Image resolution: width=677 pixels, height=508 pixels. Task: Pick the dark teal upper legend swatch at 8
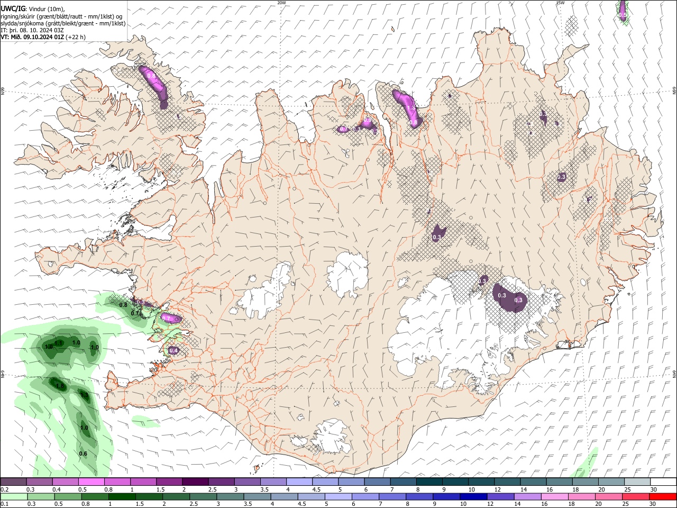click(x=428, y=482)
